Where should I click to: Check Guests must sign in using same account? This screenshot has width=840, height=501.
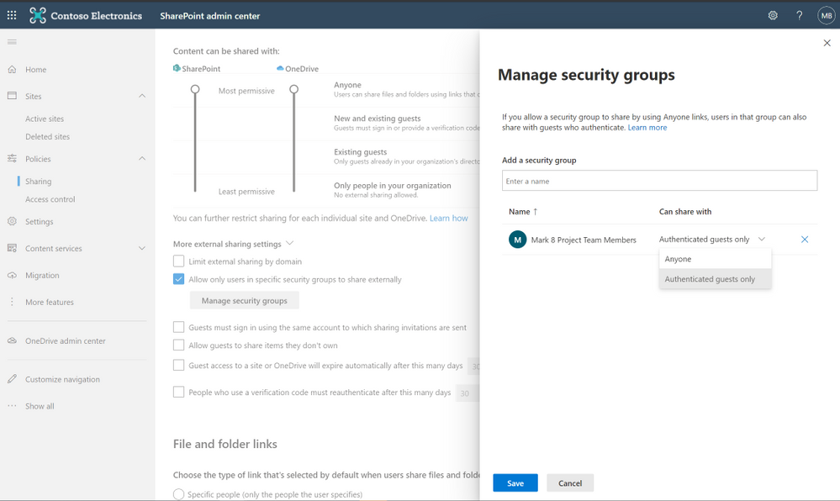[x=178, y=327]
